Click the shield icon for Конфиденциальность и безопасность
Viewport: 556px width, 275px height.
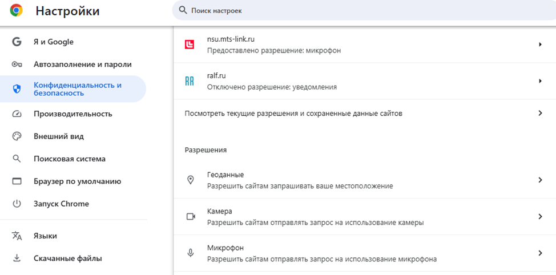pos(17,88)
